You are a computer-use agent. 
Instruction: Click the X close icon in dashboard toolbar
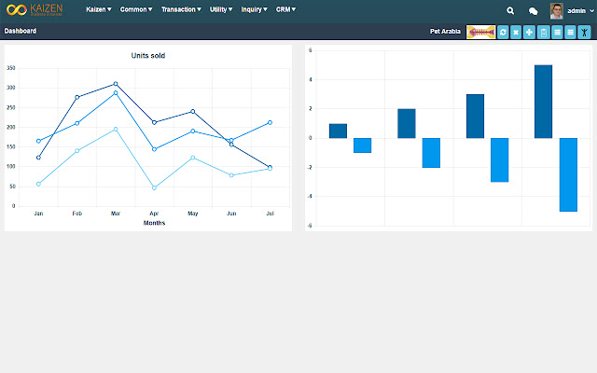pyautogui.click(x=516, y=33)
